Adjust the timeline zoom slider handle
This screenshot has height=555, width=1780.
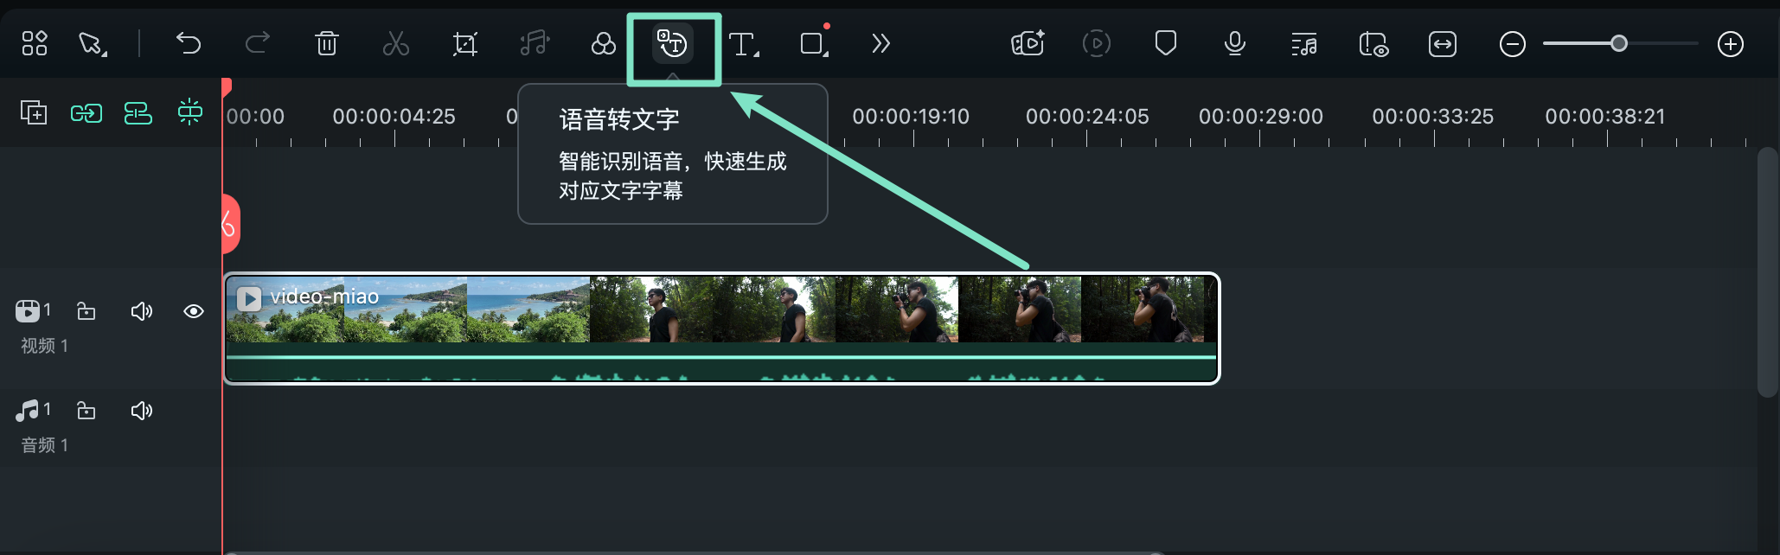click(x=1619, y=43)
